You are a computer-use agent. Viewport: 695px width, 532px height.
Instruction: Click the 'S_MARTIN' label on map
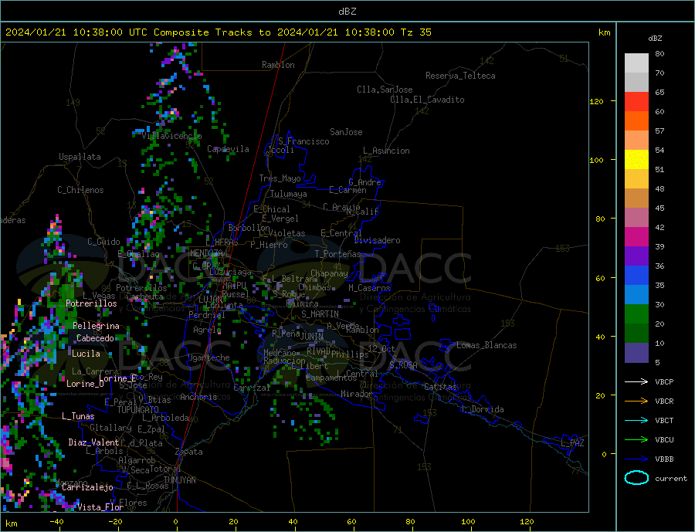pyautogui.click(x=320, y=314)
